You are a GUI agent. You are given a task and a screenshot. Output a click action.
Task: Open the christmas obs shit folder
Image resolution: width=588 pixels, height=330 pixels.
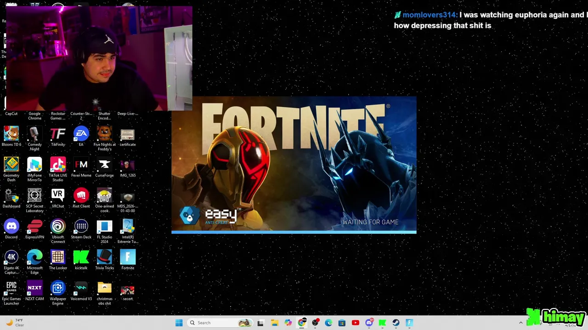tap(104, 292)
